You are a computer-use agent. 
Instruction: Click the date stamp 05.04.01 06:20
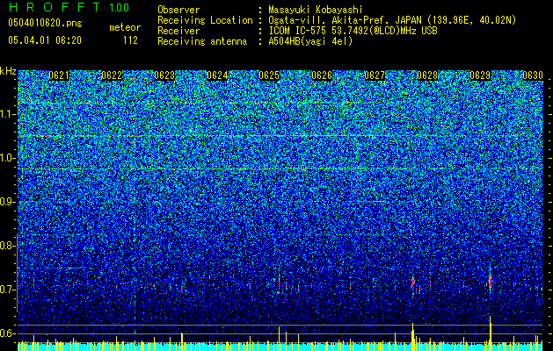[x=45, y=40]
